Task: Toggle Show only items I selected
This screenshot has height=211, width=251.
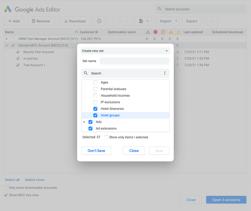Action: pos(106,137)
